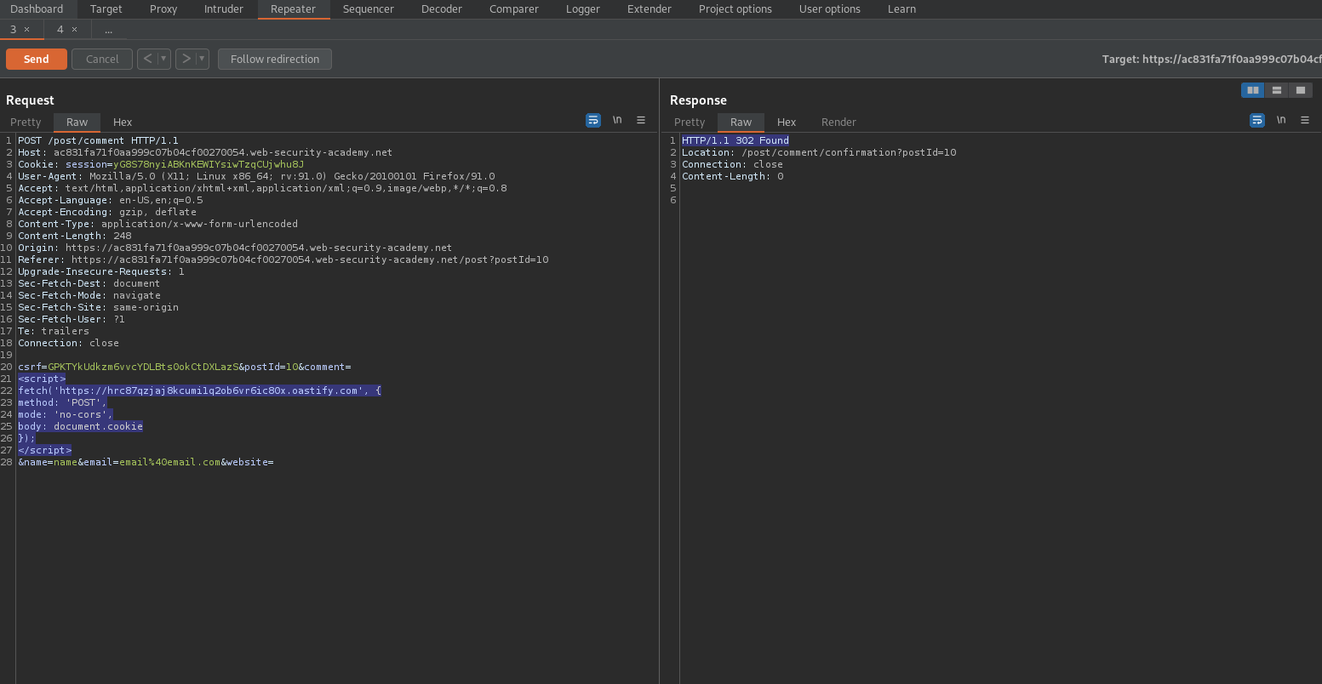Viewport: 1322px width, 684px height.
Task: Open history dropdown beside forward arrow
Action: click(203, 59)
